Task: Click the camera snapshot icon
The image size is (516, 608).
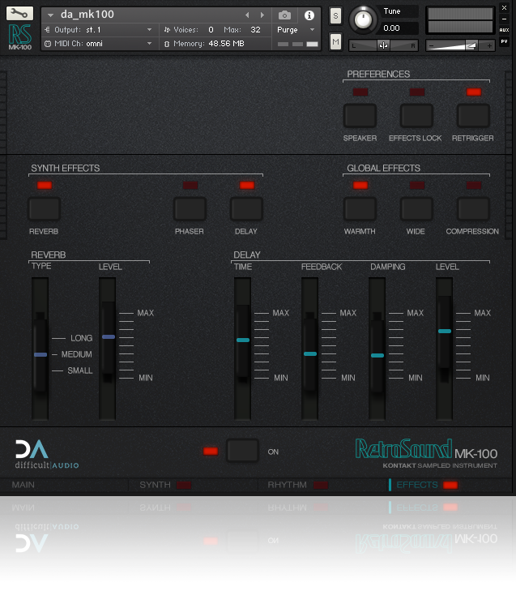Action: (284, 15)
